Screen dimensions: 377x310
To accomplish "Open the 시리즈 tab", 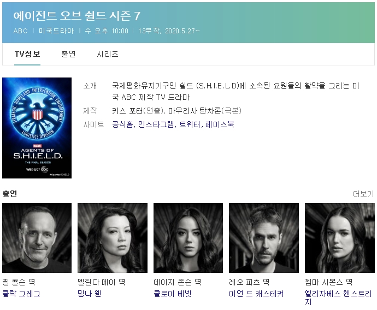I will pyautogui.click(x=108, y=54).
